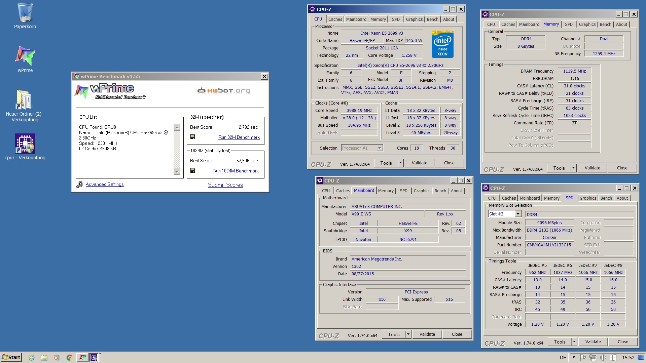
Task: Open Windows Media Player from the taskbar
Action: click(57, 358)
